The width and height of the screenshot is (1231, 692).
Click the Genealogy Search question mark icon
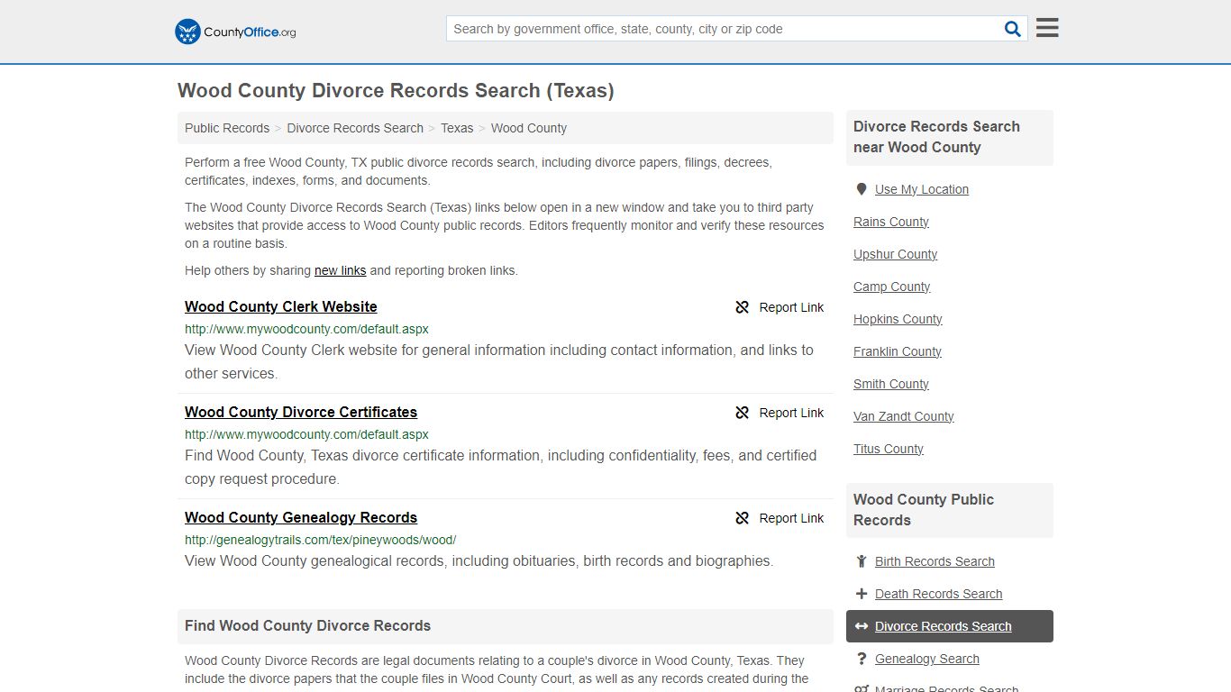(862, 659)
